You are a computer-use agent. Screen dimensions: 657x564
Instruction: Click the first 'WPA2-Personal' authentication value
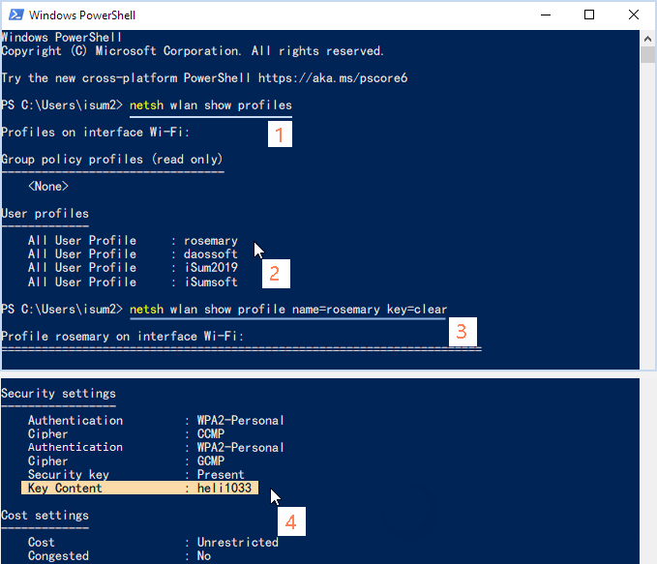click(x=241, y=420)
